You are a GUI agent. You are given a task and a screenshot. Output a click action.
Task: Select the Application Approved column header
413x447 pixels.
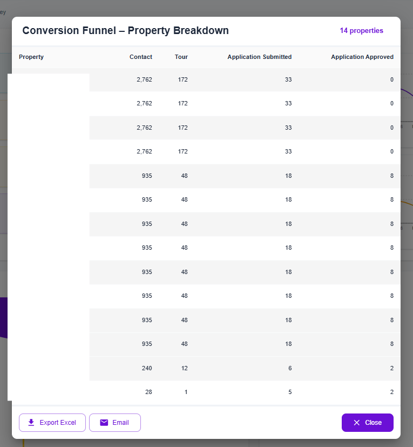362,57
